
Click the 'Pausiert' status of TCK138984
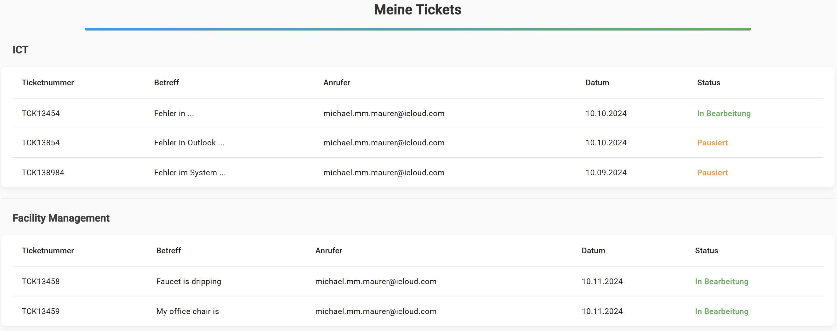(712, 172)
